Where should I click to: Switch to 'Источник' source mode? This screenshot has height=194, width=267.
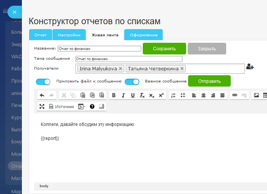(x=62, y=107)
